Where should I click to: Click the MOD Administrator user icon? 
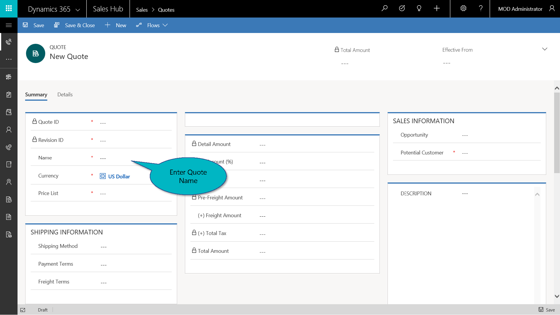[x=552, y=8]
